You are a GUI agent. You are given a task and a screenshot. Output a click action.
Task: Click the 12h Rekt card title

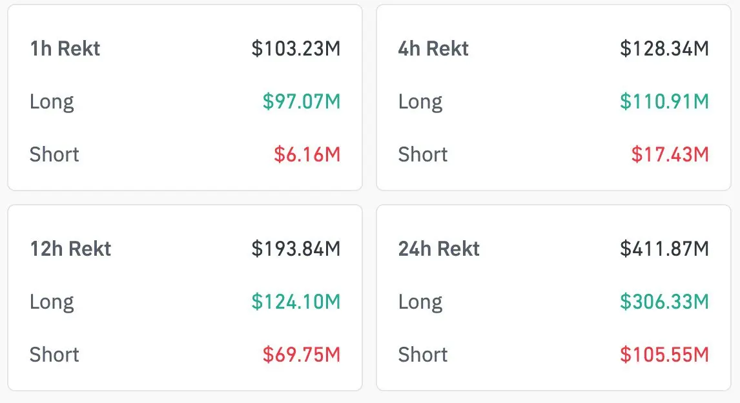click(x=70, y=249)
